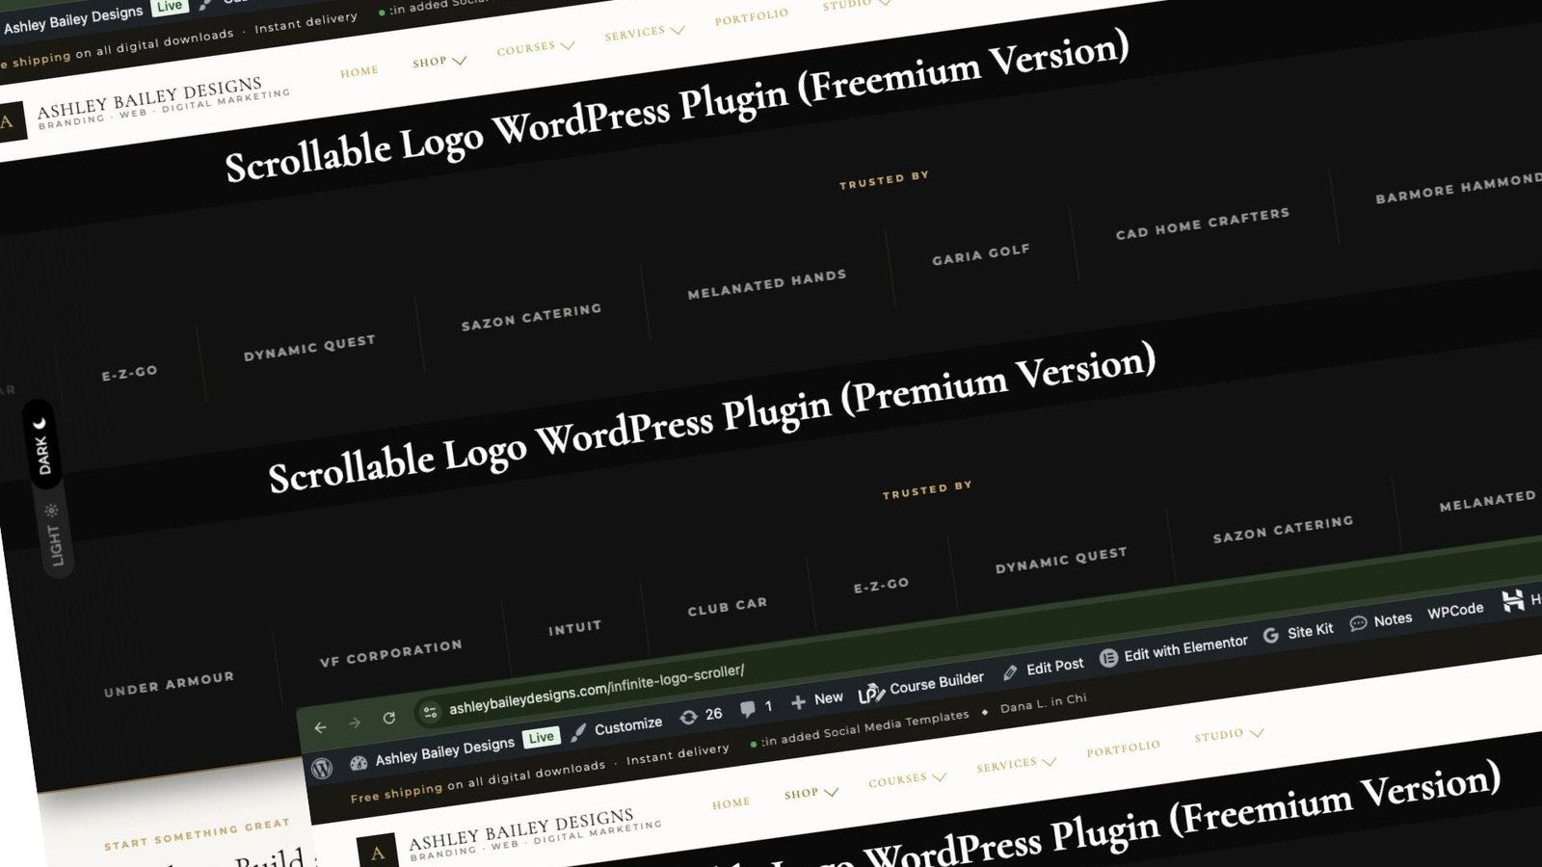Switch to LIGHT mode with the sun toggle
This screenshot has width=1542, height=867.
tap(53, 536)
